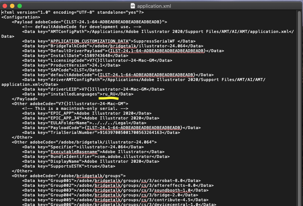Click the opening Configuration tag

(x=21, y=17)
